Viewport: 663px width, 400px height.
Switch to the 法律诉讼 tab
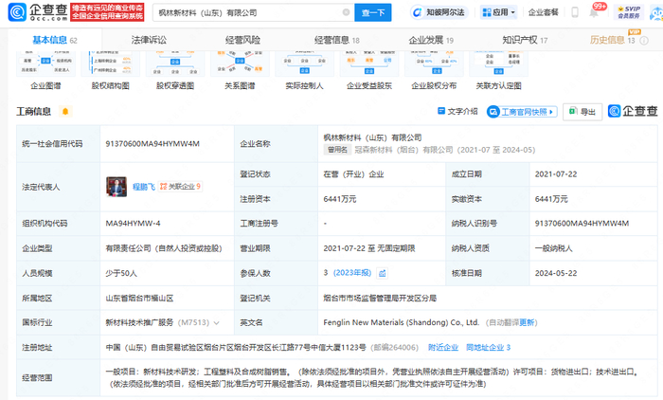pyautogui.click(x=149, y=40)
